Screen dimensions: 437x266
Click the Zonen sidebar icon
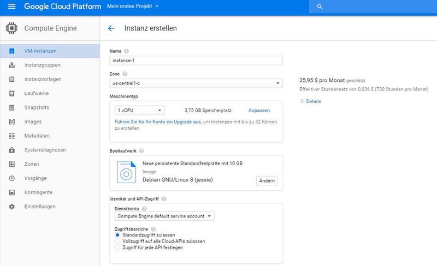pyautogui.click(x=11, y=164)
